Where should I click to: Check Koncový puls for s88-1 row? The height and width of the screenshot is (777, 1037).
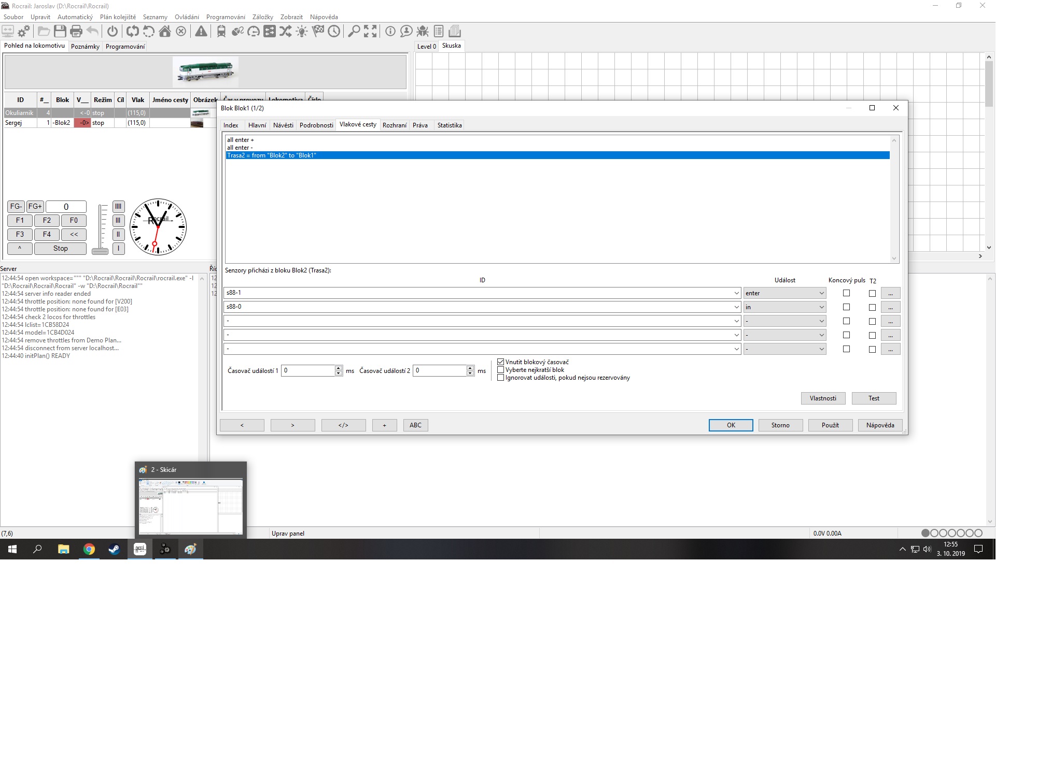[x=846, y=293]
